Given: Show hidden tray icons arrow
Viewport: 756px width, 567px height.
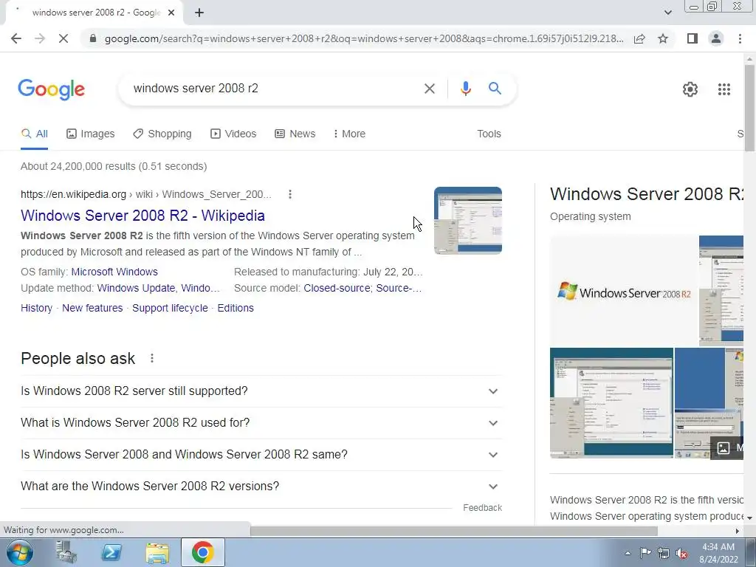Looking at the screenshot, I should 628,553.
